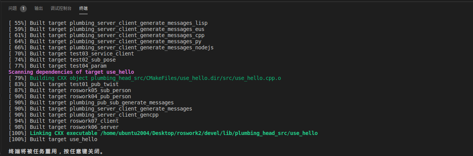Click the message '终端将被任务重用，按任意键关闭。'

coord(56,151)
